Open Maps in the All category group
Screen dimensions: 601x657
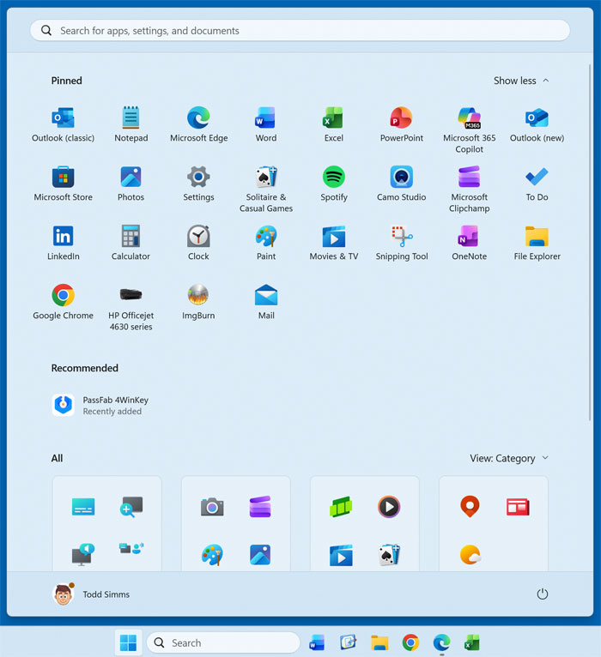tap(470, 507)
